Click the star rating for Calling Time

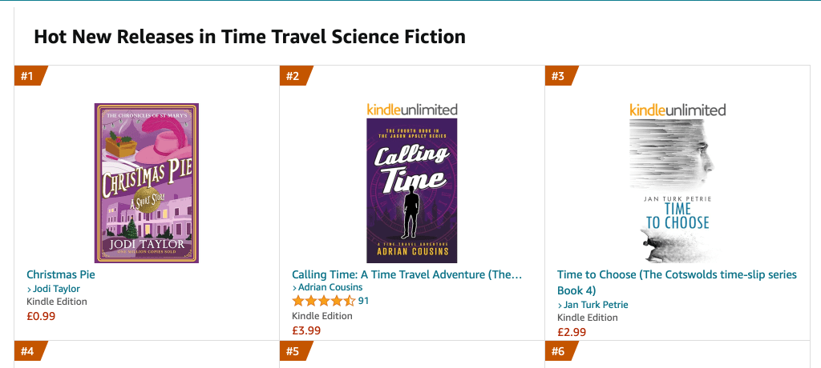(323, 301)
